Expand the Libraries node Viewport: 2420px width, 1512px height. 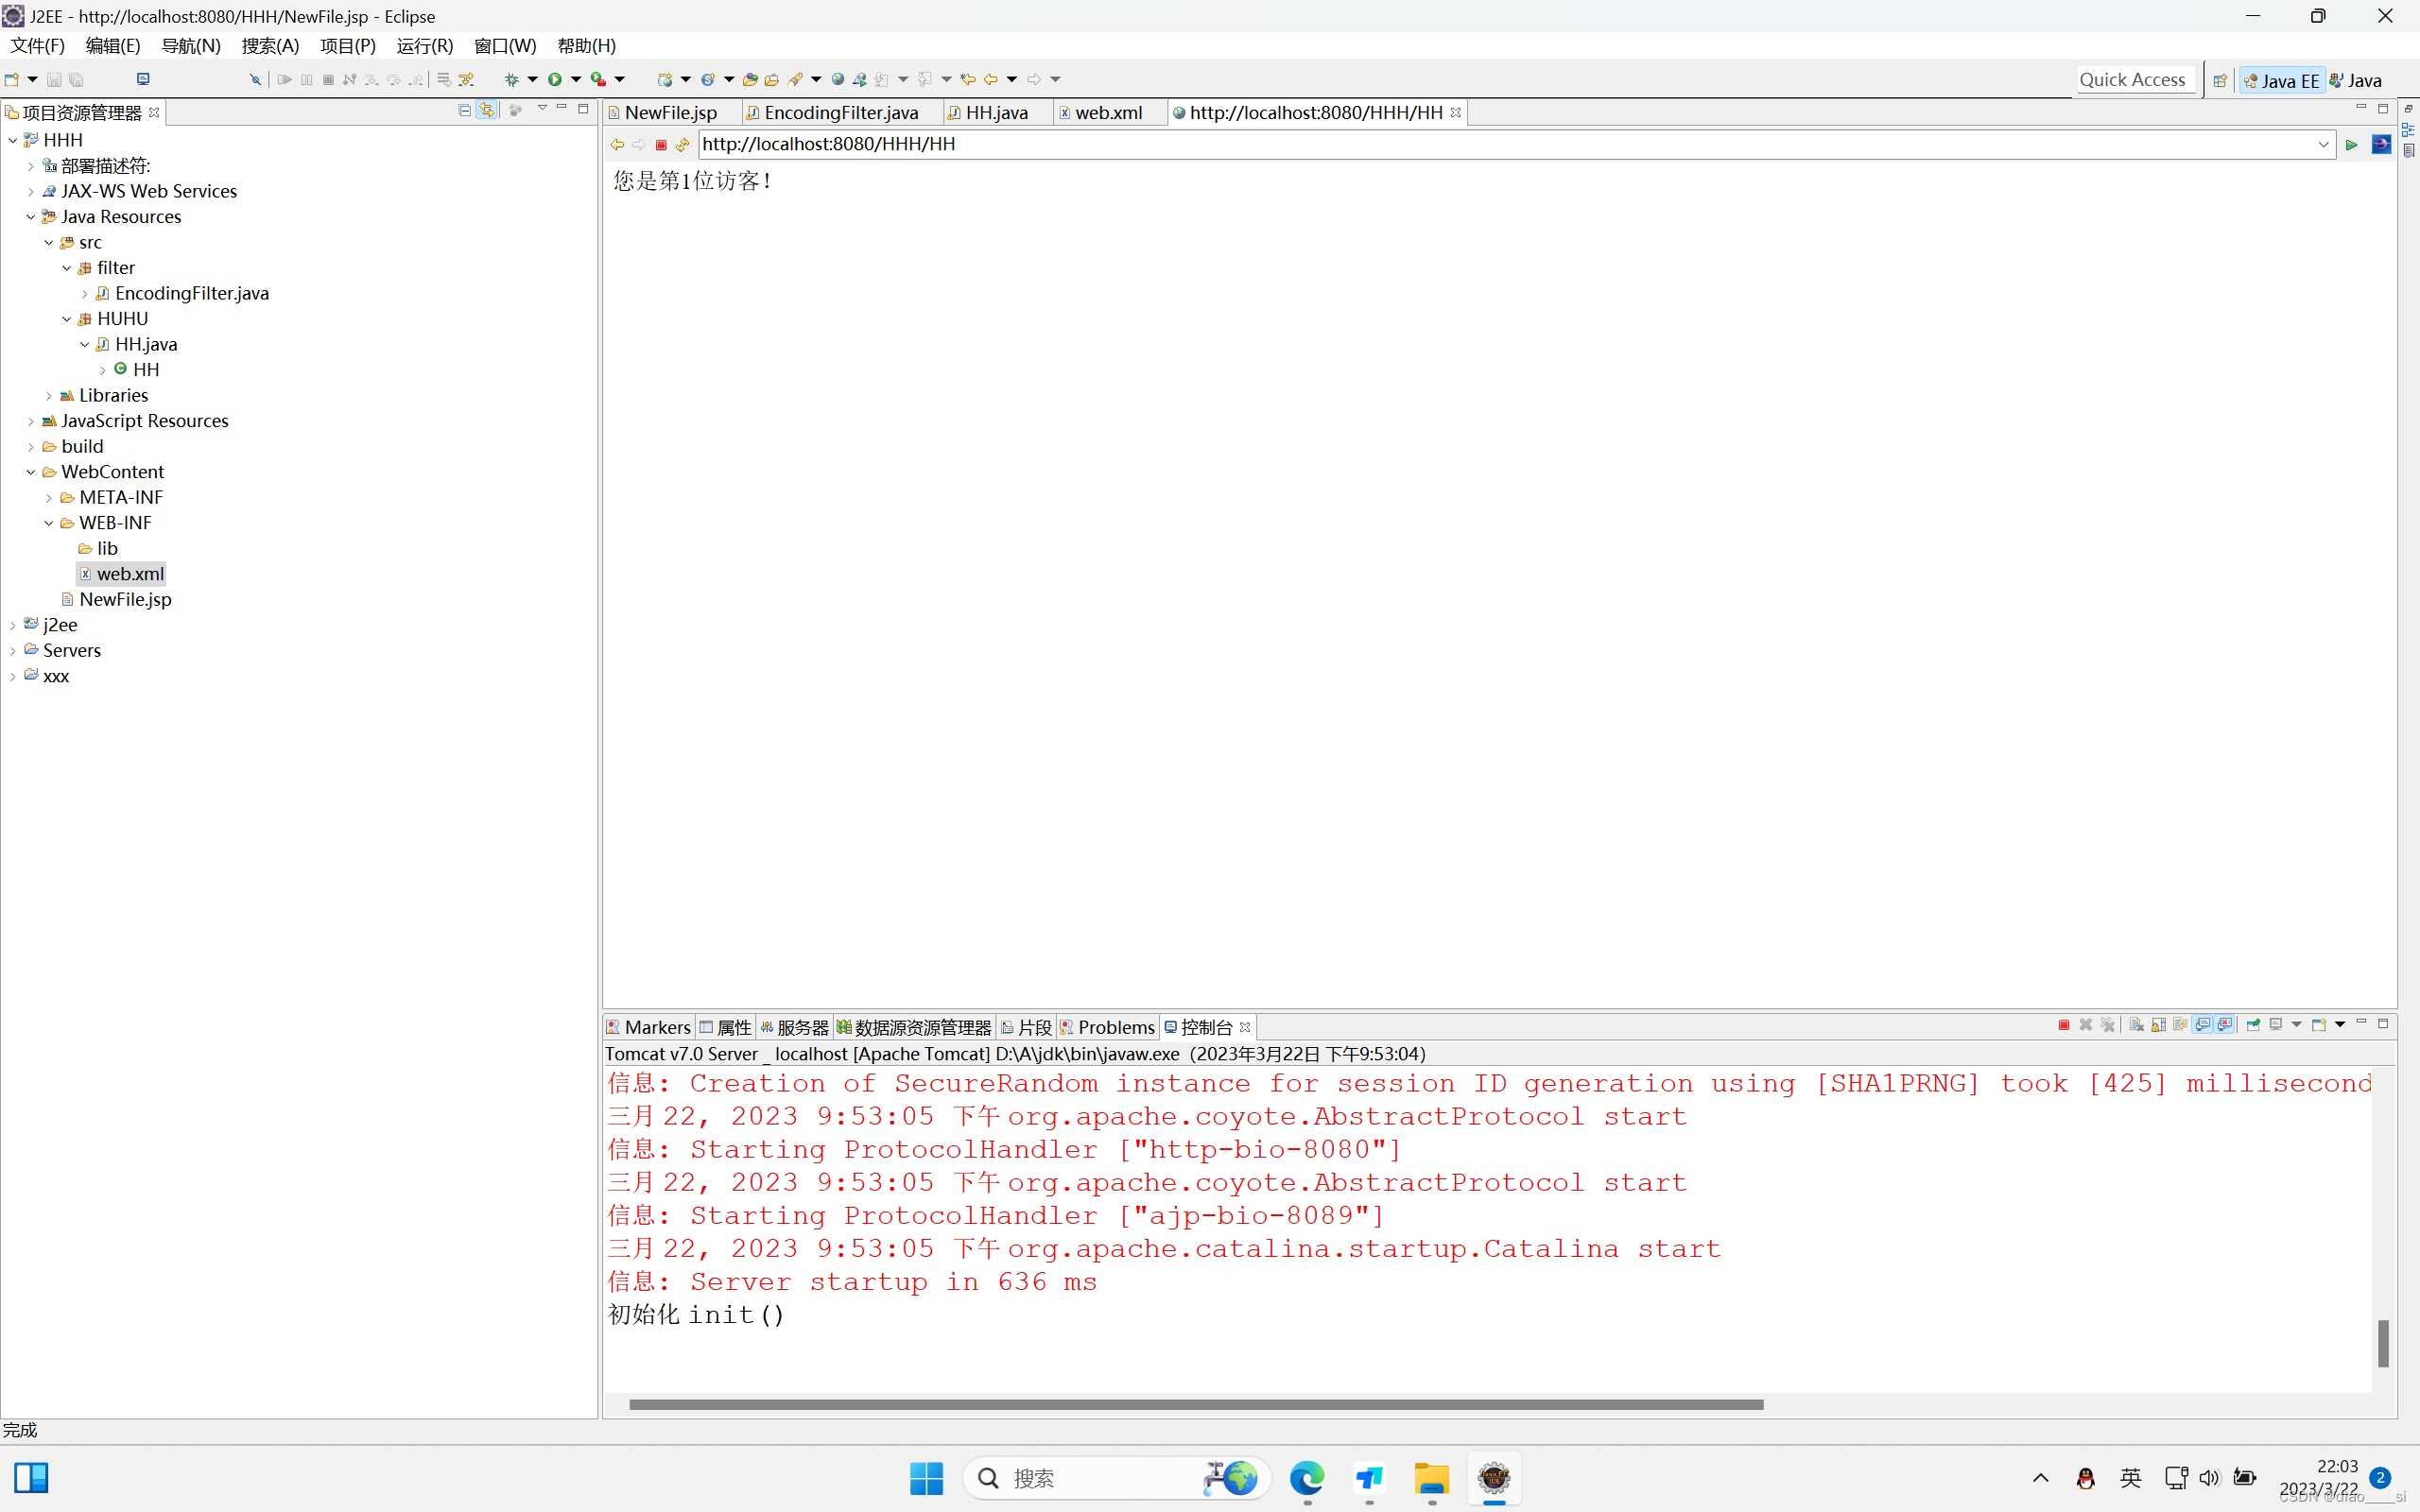[x=49, y=396]
